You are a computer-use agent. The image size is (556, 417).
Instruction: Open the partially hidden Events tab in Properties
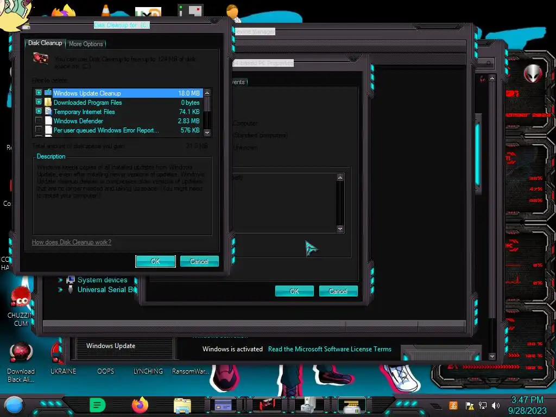click(x=239, y=82)
